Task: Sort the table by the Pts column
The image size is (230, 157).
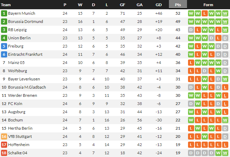Action: pyautogui.click(x=178, y=5)
